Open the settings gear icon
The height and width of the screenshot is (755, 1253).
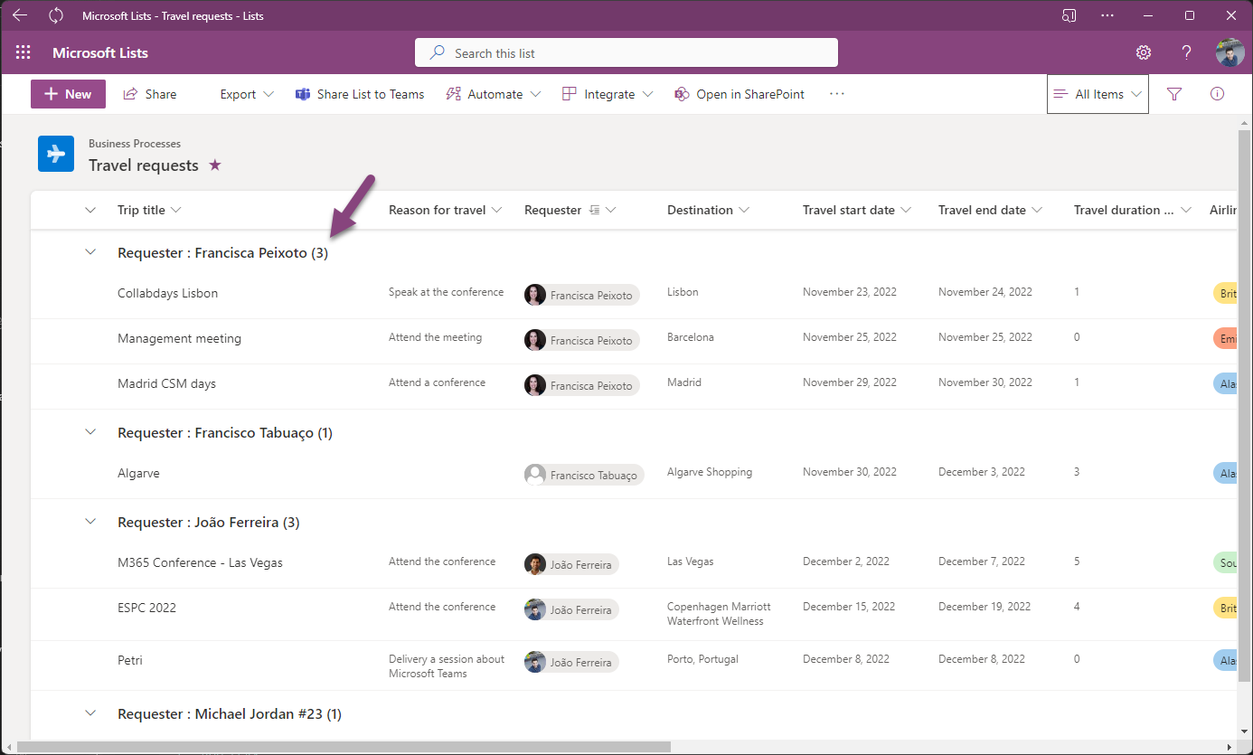[1144, 52]
